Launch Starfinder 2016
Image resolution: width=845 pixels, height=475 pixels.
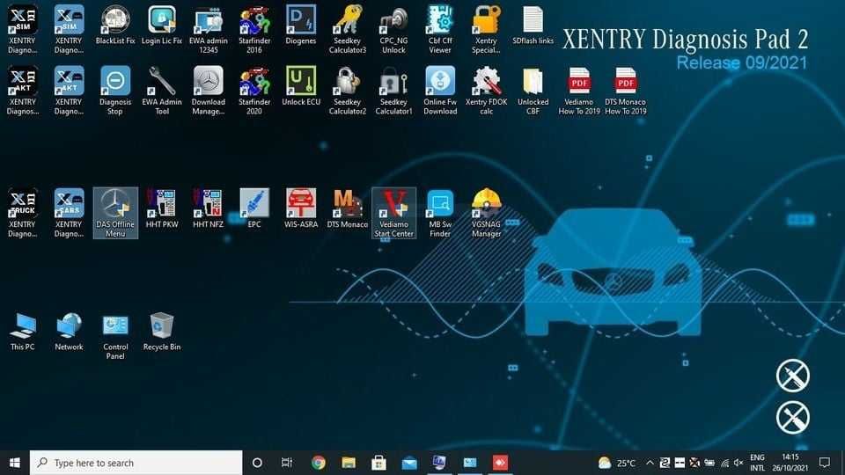[254, 29]
